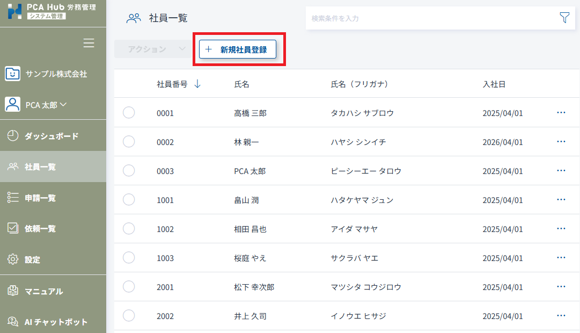
Task: Select the row checkbox for PCA 太郎 employee 0003
Action: [129, 171]
